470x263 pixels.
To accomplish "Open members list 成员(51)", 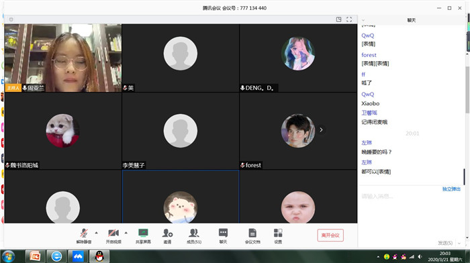I will 194,236.
